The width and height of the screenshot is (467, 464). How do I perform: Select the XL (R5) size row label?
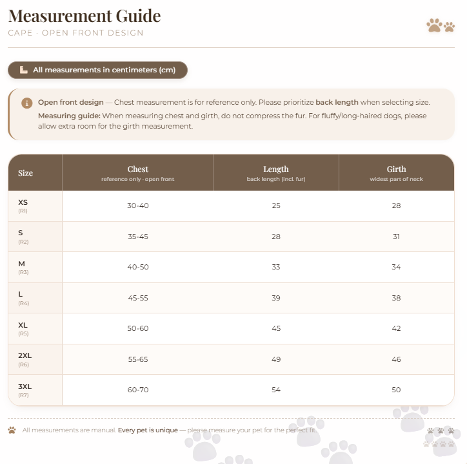(35, 329)
